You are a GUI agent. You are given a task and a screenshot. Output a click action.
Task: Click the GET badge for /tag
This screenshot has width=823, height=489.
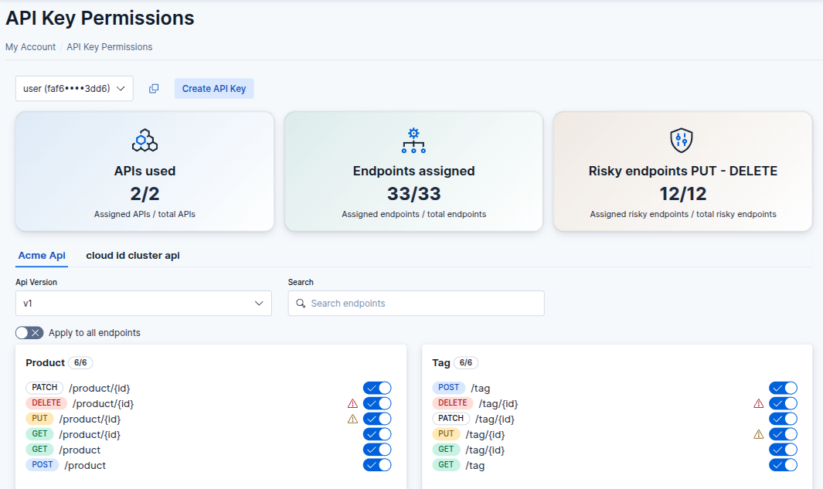446,465
